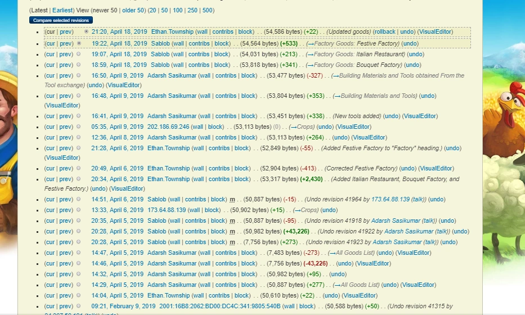Open the 21:20, April 18, 2019 revision
The image size is (525, 315).
119,31
